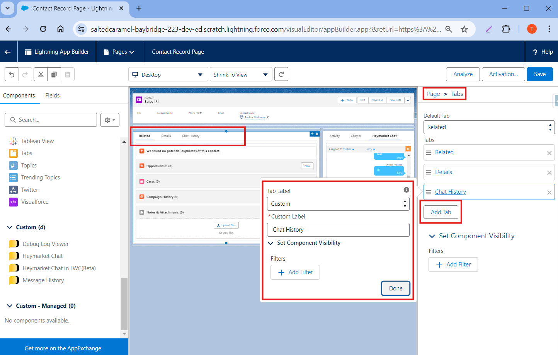Open the Tab Label Custom dropdown
This screenshot has height=355, width=558.
(x=338, y=204)
